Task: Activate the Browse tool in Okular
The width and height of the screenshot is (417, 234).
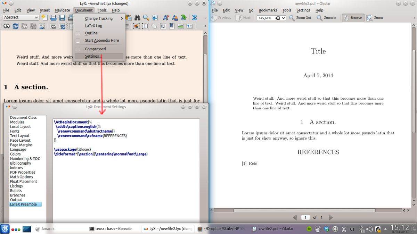Action: tap(352, 18)
